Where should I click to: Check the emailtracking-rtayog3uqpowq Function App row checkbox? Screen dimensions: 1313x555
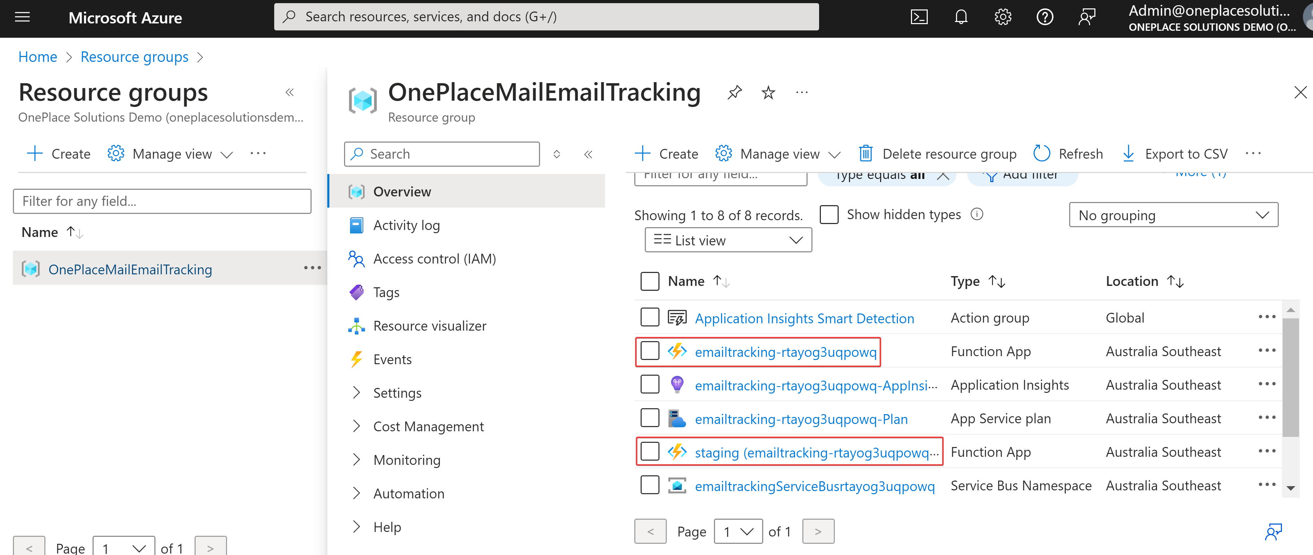coord(649,351)
